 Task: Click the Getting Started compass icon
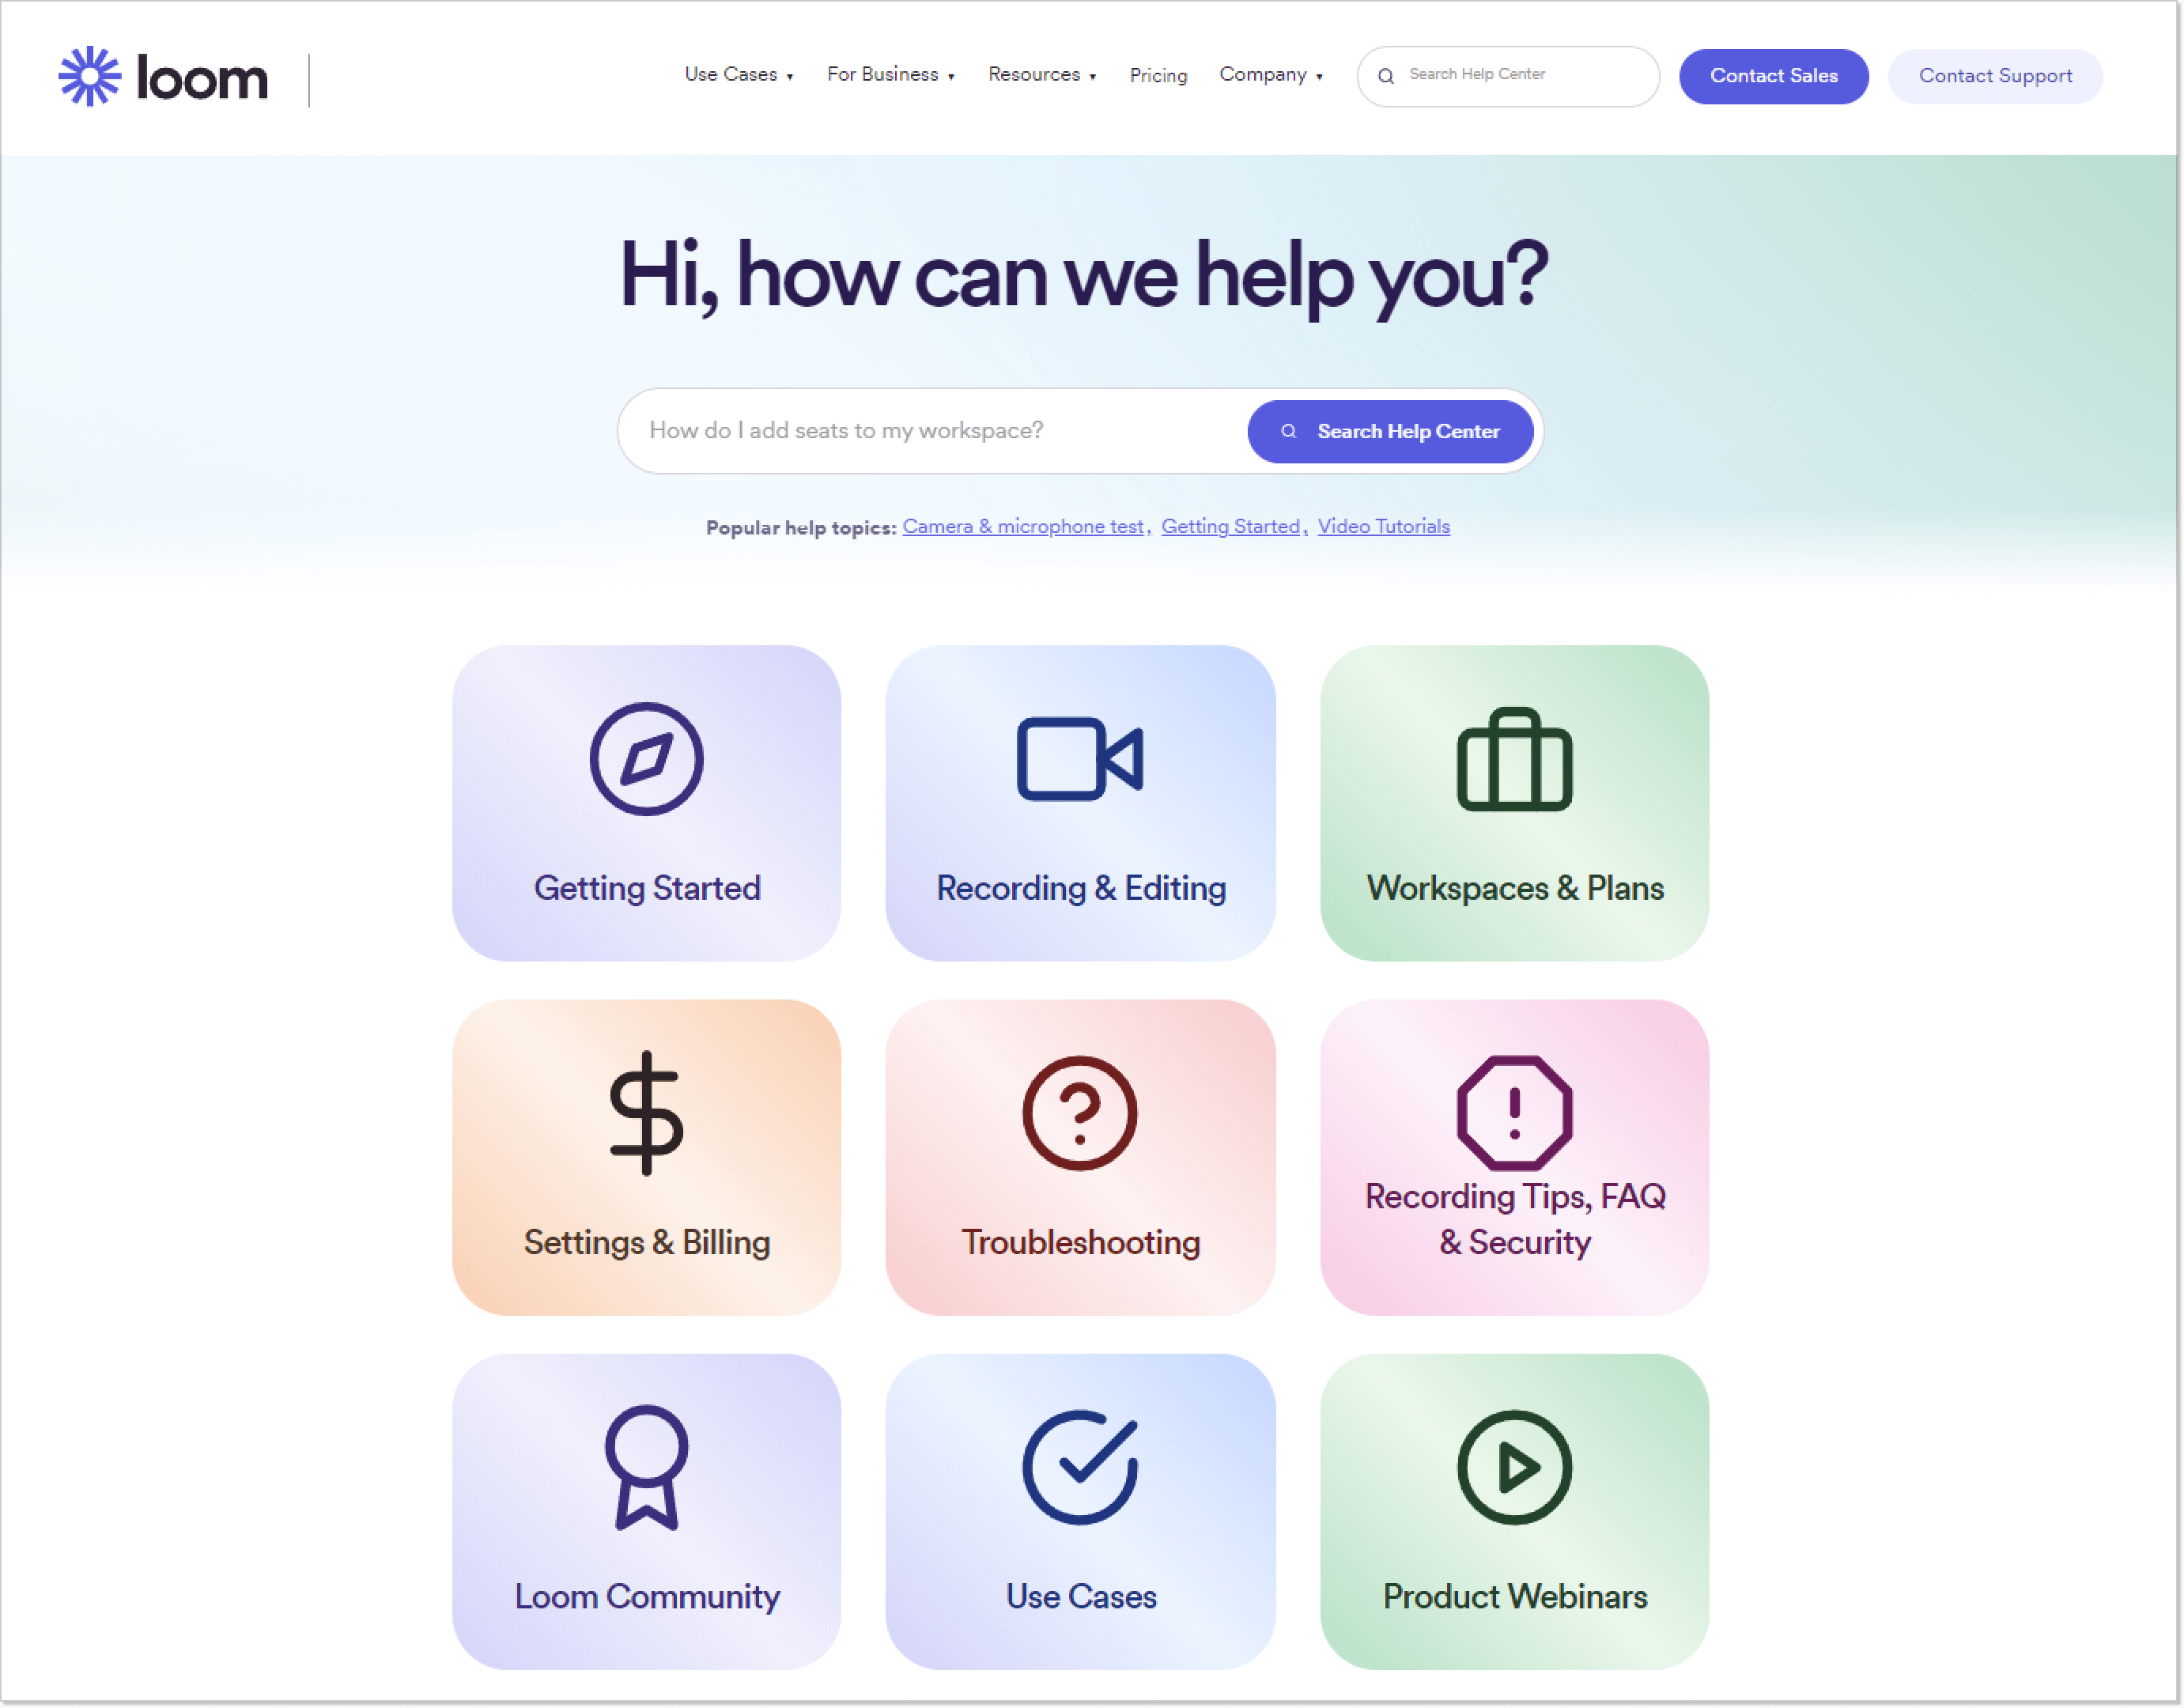pyautogui.click(x=644, y=759)
